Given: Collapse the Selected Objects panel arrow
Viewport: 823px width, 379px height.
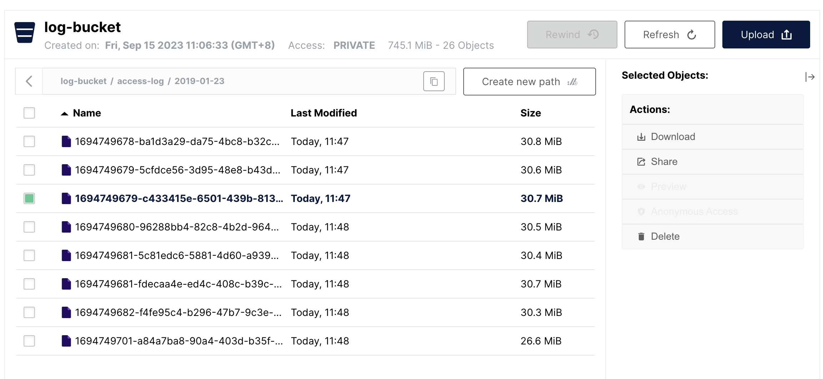Looking at the screenshot, I should pos(810,77).
